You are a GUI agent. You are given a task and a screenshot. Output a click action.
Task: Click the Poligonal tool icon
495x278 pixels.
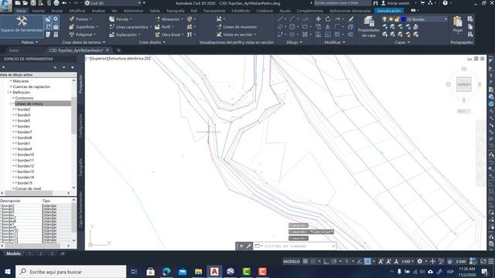72,35
